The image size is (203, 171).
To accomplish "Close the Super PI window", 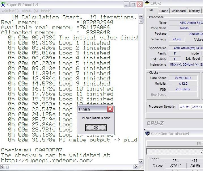I will [x=139, y=5].
